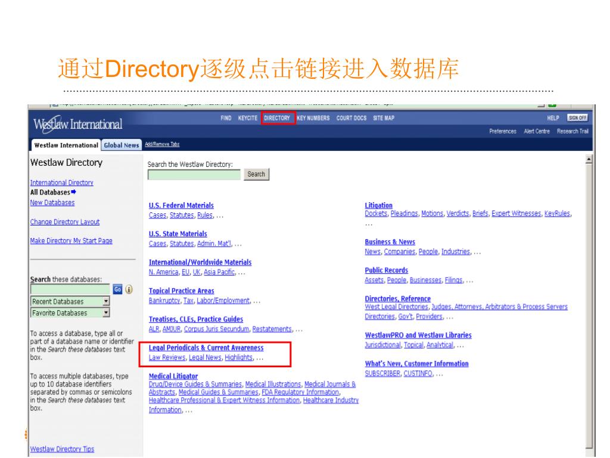Open the Recent Databases dropdown
This screenshot has height=458, width=610.
click(70, 301)
